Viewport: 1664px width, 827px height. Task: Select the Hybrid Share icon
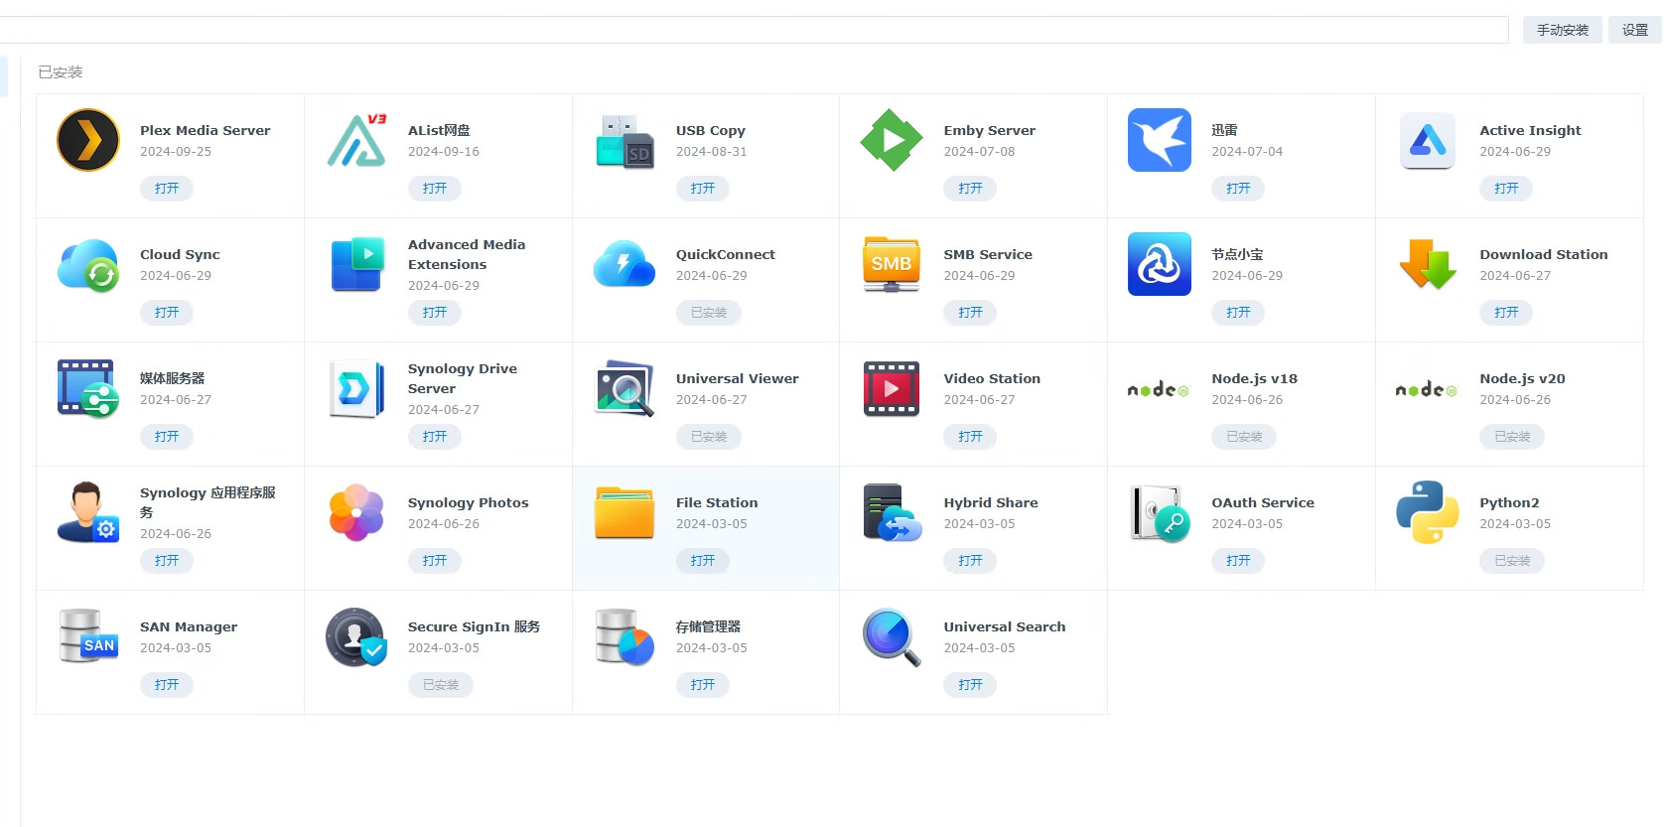pyautogui.click(x=892, y=512)
